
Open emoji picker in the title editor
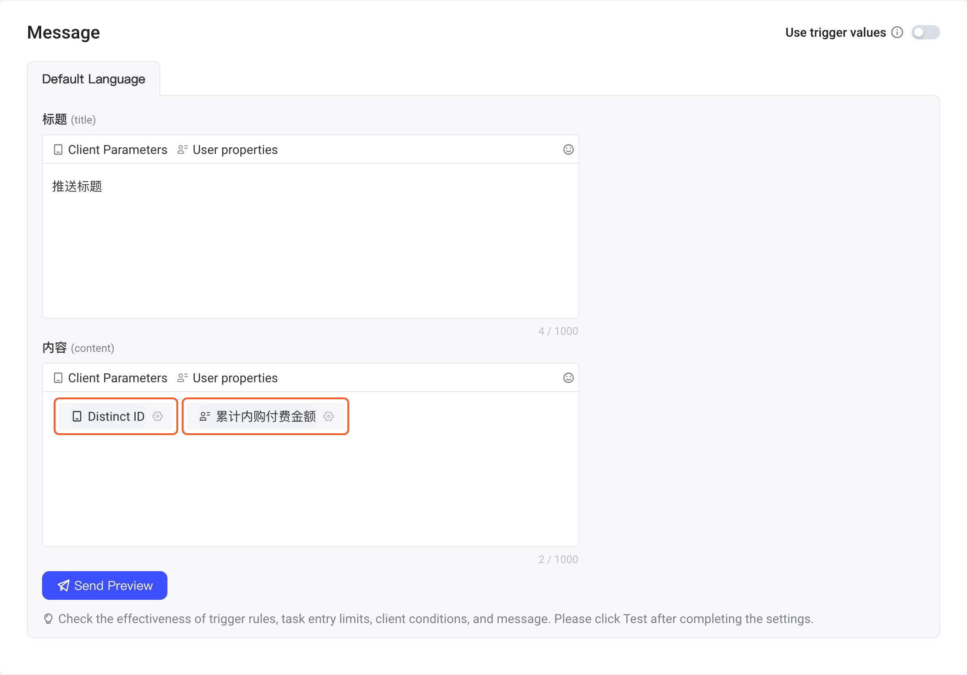(568, 150)
